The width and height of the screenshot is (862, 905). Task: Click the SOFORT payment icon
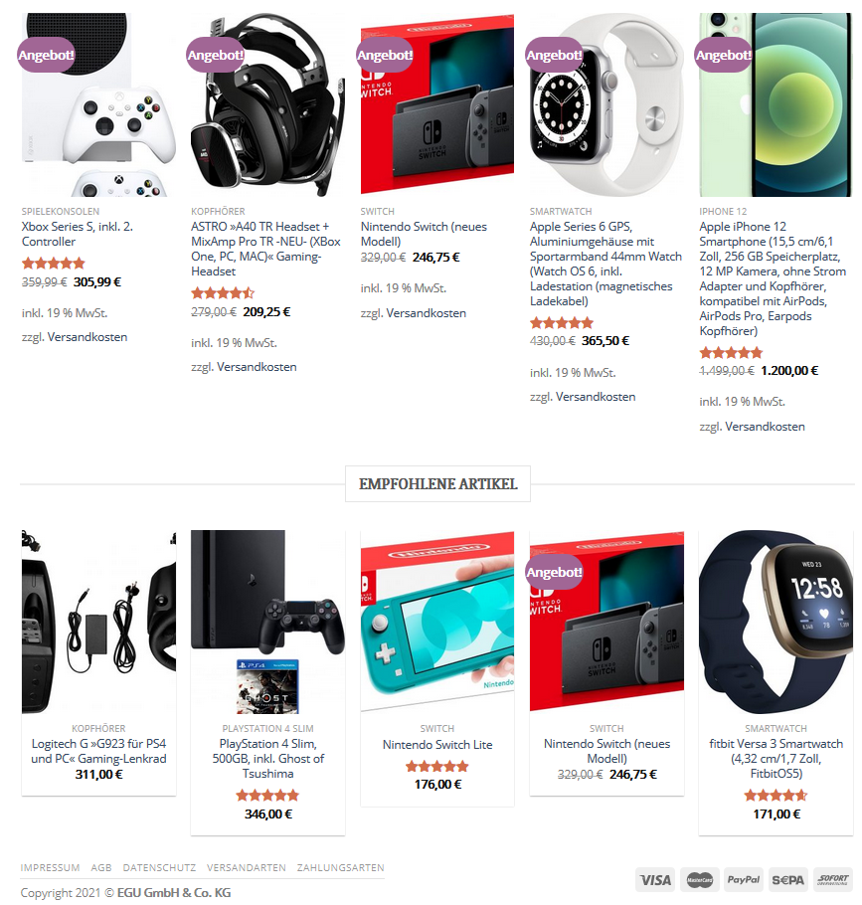point(832,879)
